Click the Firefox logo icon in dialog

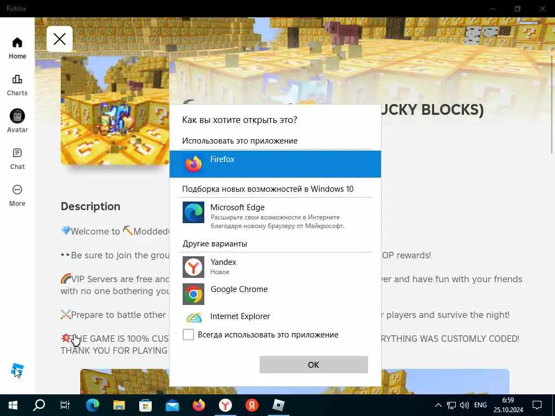point(193,164)
